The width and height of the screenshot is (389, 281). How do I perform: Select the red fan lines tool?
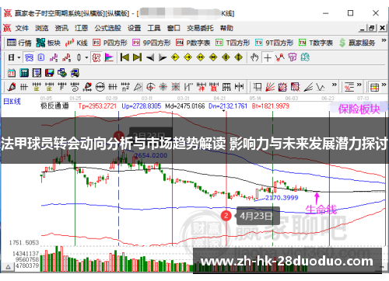click(270, 87)
